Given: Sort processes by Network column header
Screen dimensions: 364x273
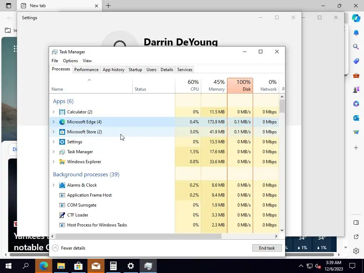Looking at the screenshot, I should (266, 85).
